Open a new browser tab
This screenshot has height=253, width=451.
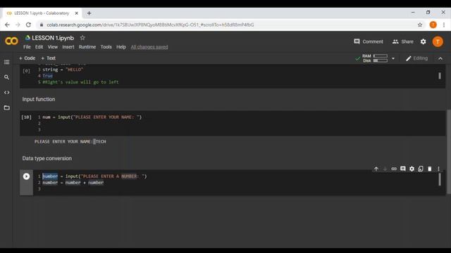89,13
